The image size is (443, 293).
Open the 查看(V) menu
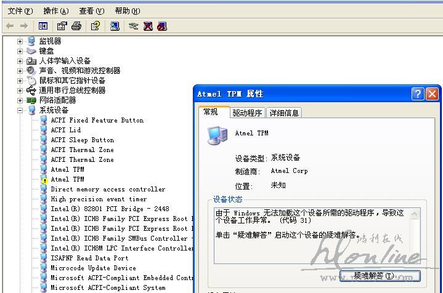point(92,11)
